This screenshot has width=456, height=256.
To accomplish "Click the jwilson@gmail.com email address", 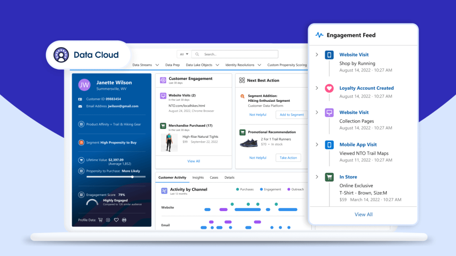I will 123,106.
